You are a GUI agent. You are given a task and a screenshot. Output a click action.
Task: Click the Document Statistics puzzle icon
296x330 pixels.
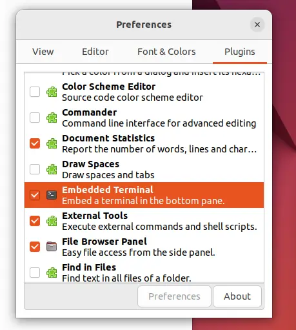pos(52,143)
